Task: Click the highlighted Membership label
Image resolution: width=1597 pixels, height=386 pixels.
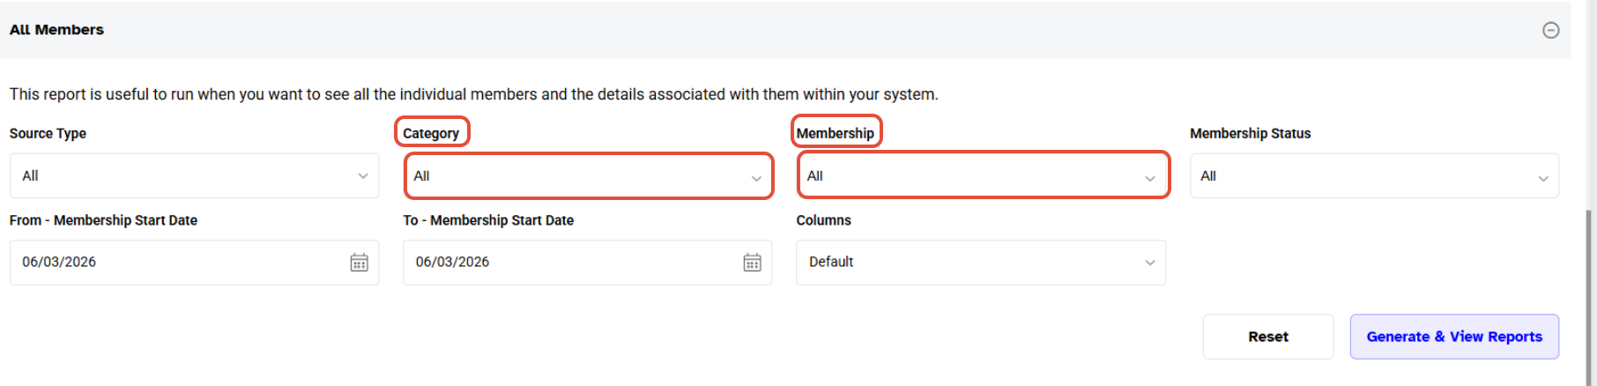Action: [x=836, y=134]
